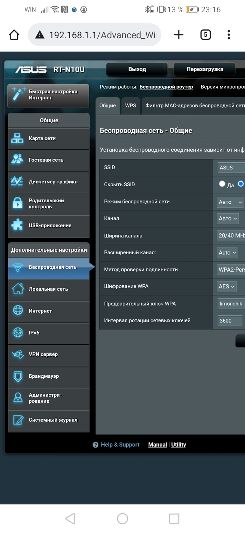Open the Manual link
This screenshot has width=245, height=533.
pyautogui.click(x=157, y=445)
